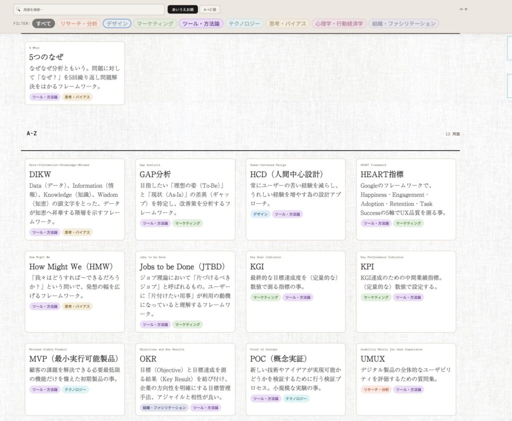Image resolution: width=512 pixels, height=421 pixels.
Task: Switch sorting to A→Z順
Action: tap(209, 9)
